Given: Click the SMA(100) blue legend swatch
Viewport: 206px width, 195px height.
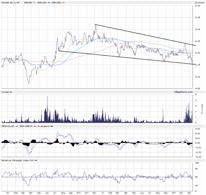Looking at the screenshot, I should click(x=49, y=3).
